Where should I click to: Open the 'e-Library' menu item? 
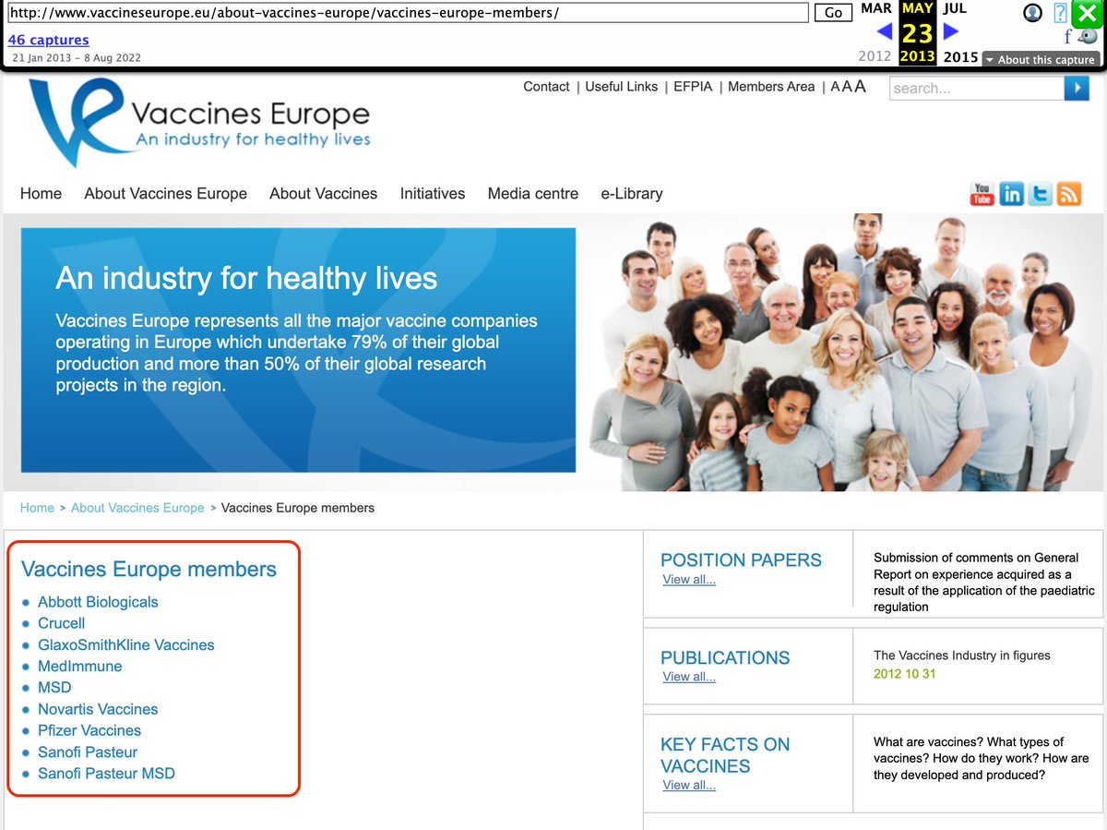coord(631,193)
